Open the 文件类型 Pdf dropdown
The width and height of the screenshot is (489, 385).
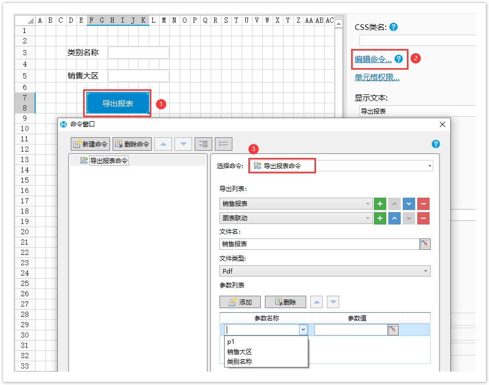(425, 271)
